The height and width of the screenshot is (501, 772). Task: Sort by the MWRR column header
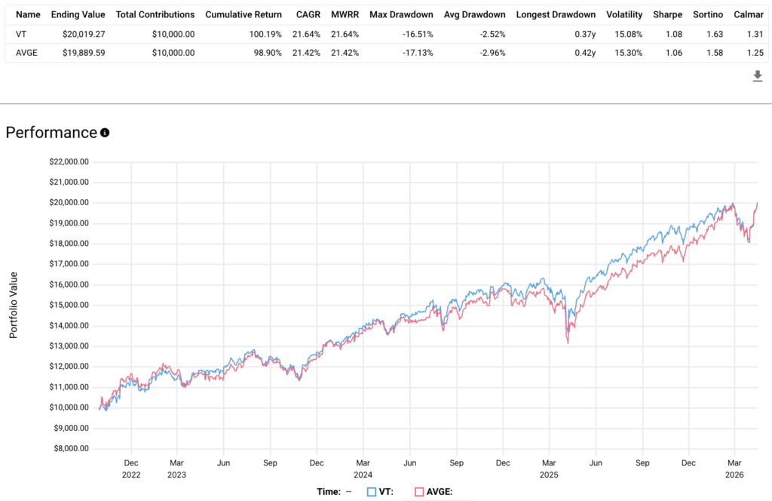(345, 15)
